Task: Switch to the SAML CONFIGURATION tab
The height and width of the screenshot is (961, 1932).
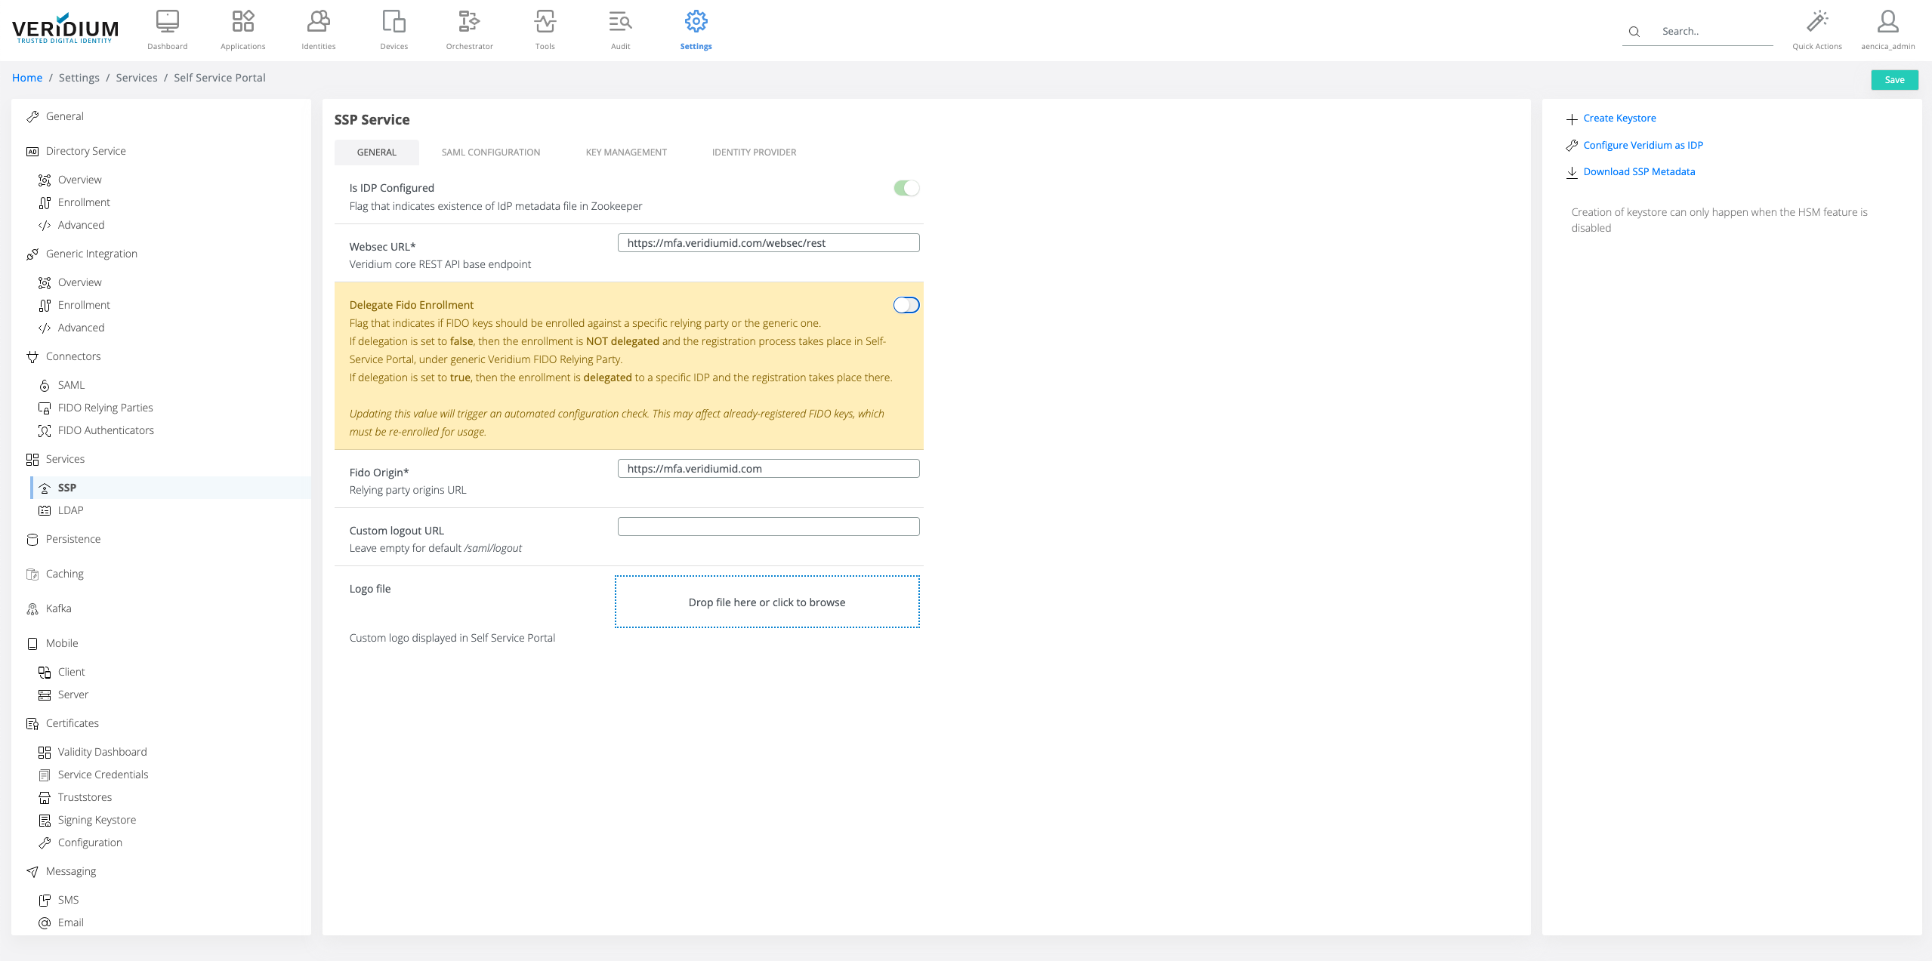Action: 490,152
